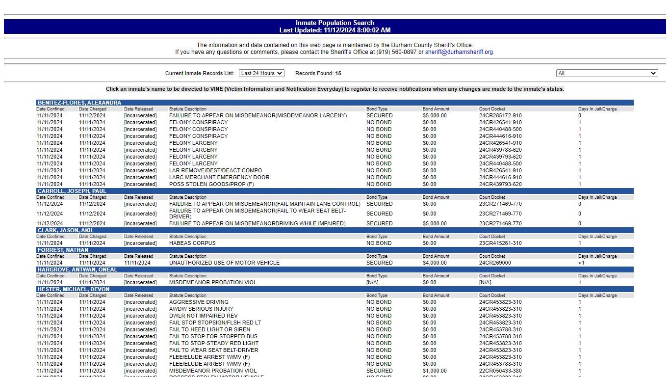Select released date 11/11/2024 for Forrest
Screen dimensions: 670x377
point(138,263)
